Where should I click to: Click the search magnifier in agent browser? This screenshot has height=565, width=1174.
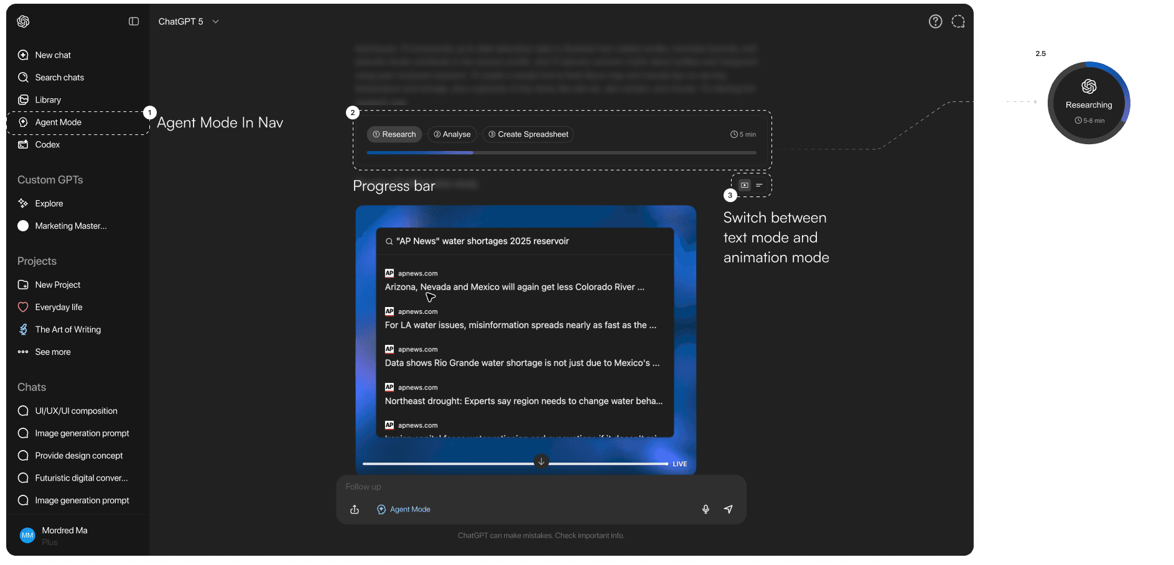click(x=389, y=242)
